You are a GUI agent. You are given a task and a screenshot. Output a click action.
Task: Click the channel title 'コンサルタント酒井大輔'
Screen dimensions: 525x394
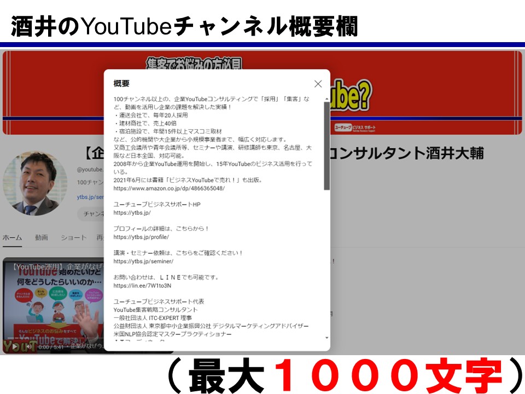[407, 153]
